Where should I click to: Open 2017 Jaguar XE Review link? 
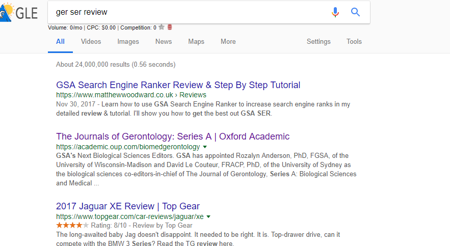pyautogui.click(x=128, y=206)
